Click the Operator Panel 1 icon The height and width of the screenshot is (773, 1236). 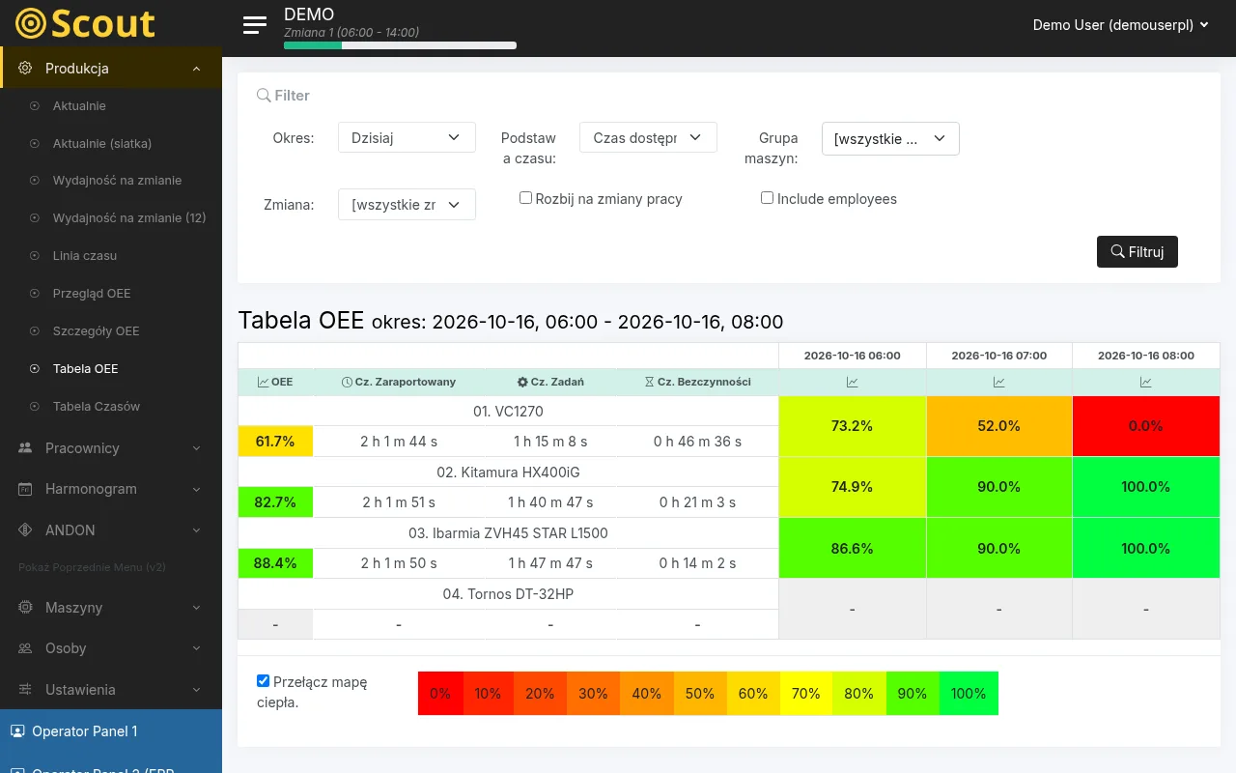click(17, 731)
